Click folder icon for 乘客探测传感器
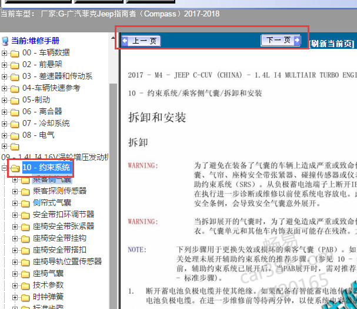Image resolution: width=357 pixels, height=309 pixels. (25, 192)
